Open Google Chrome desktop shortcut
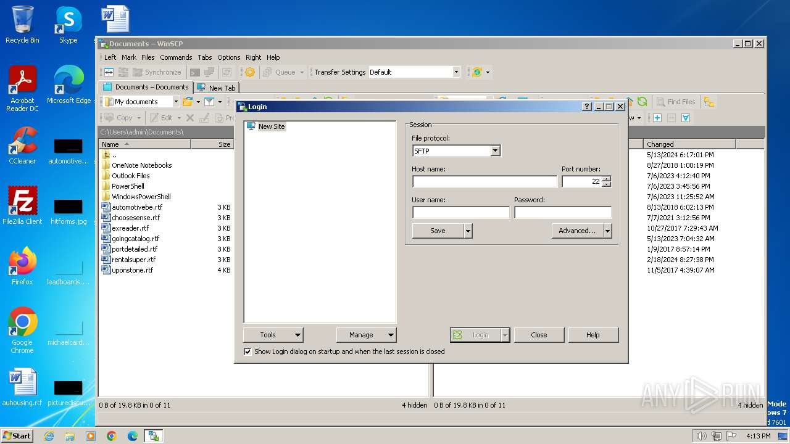 click(x=22, y=331)
